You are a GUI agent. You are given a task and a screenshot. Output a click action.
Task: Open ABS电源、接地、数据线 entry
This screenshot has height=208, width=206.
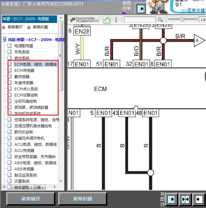[35, 163]
